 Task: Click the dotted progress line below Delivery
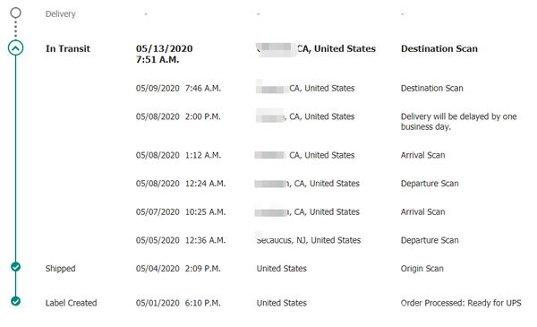click(16, 30)
